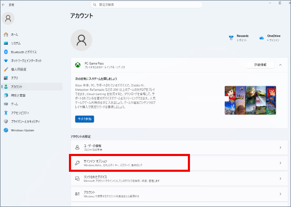Open ユーザーの情報 row
Viewport: 291px width, 207px height.
pyautogui.click(x=179, y=148)
